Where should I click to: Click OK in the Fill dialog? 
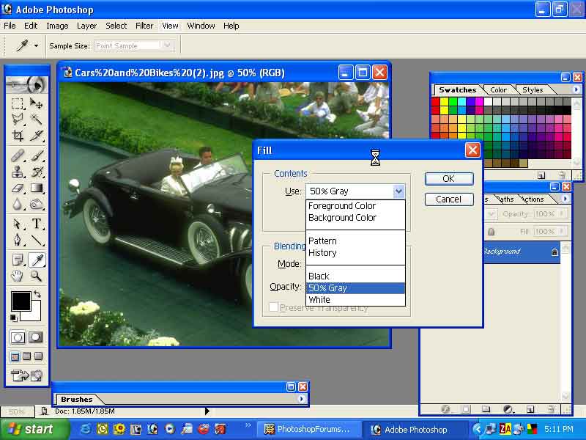pos(448,179)
